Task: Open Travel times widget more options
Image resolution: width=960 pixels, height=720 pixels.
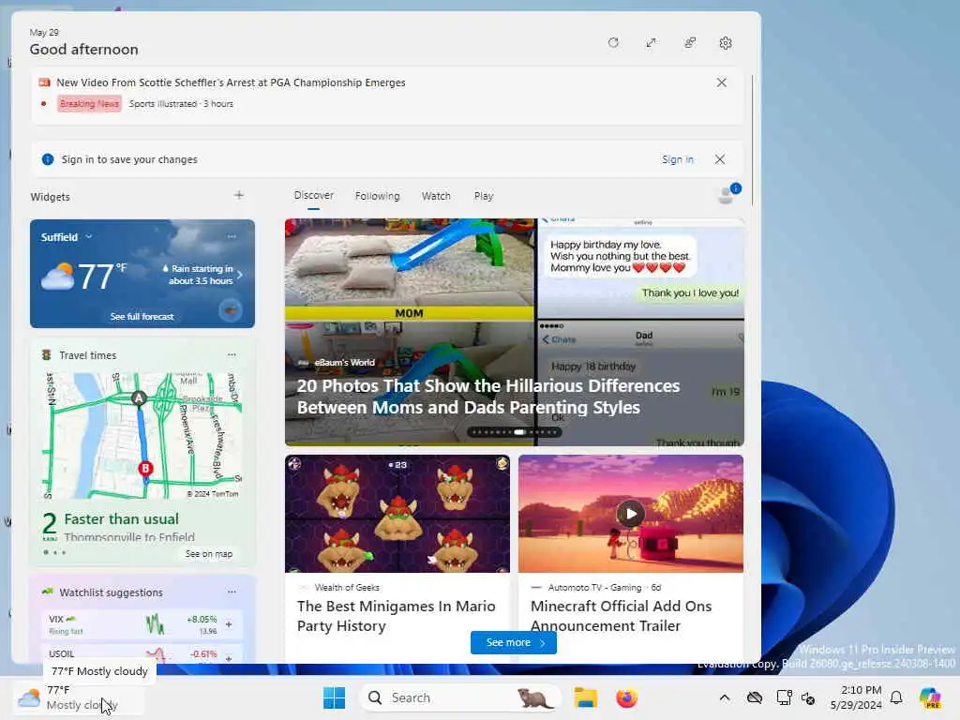Action: 232,354
